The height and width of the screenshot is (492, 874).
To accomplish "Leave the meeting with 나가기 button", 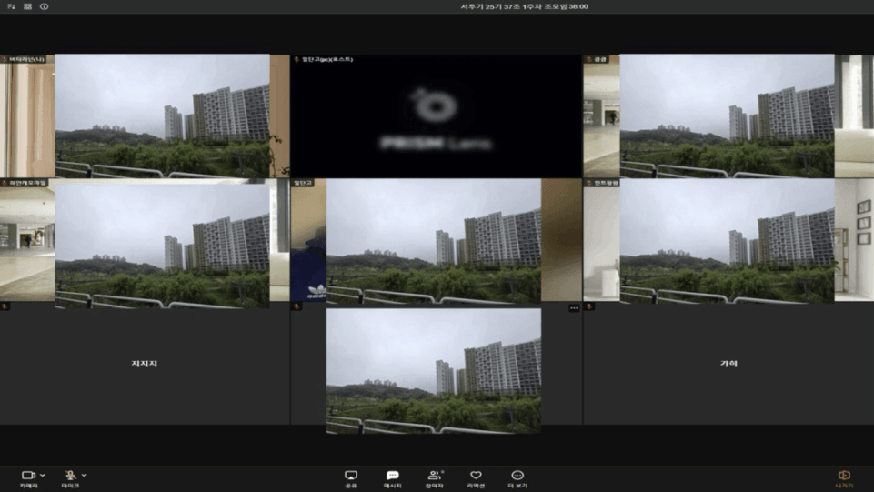I will [x=844, y=477].
